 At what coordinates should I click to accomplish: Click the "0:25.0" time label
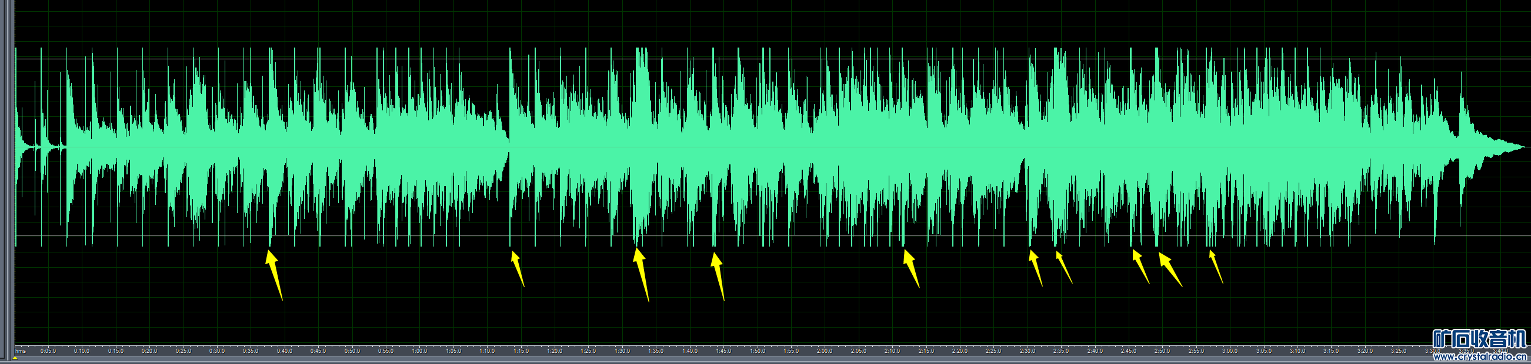point(184,351)
